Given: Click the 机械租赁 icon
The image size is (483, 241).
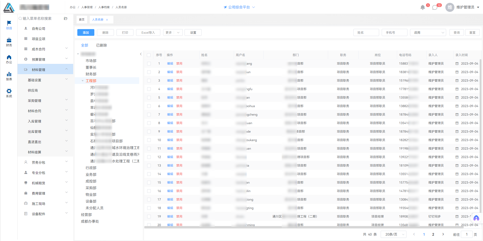Looking at the screenshot, I should pyautogui.click(x=26, y=183).
